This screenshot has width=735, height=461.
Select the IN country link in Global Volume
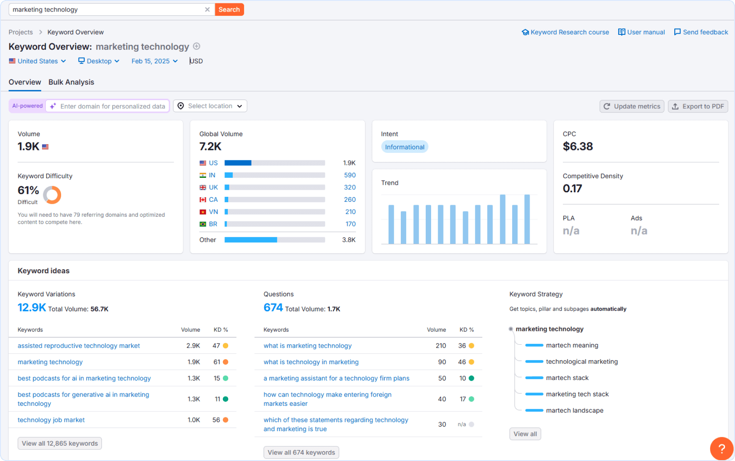pos(212,175)
